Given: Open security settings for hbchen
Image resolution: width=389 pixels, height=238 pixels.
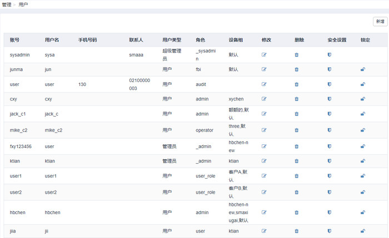Looking at the screenshot, I should pyautogui.click(x=329, y=212).
